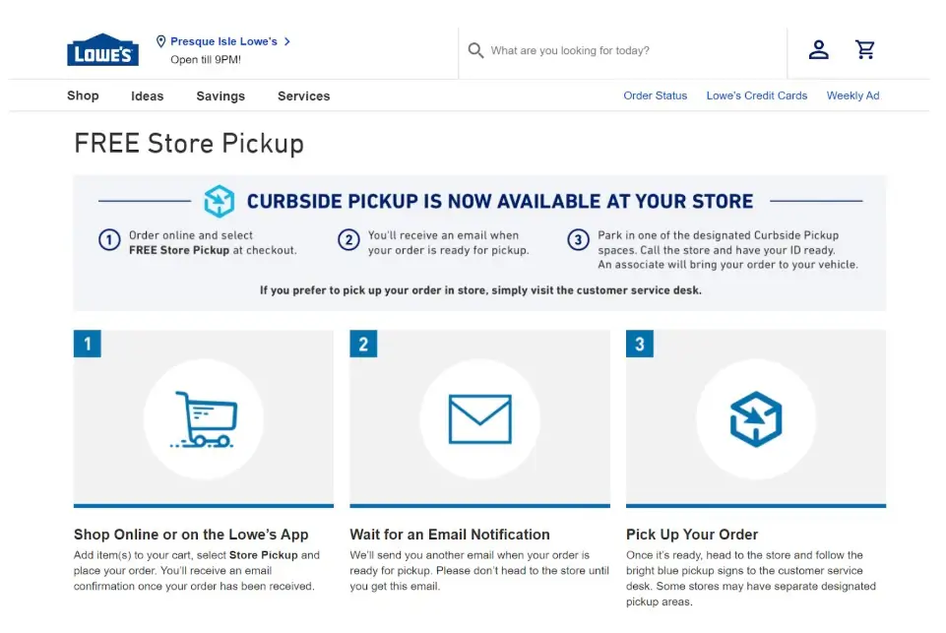Go to Order Status

pyautogui.click(x=656, y=95)
